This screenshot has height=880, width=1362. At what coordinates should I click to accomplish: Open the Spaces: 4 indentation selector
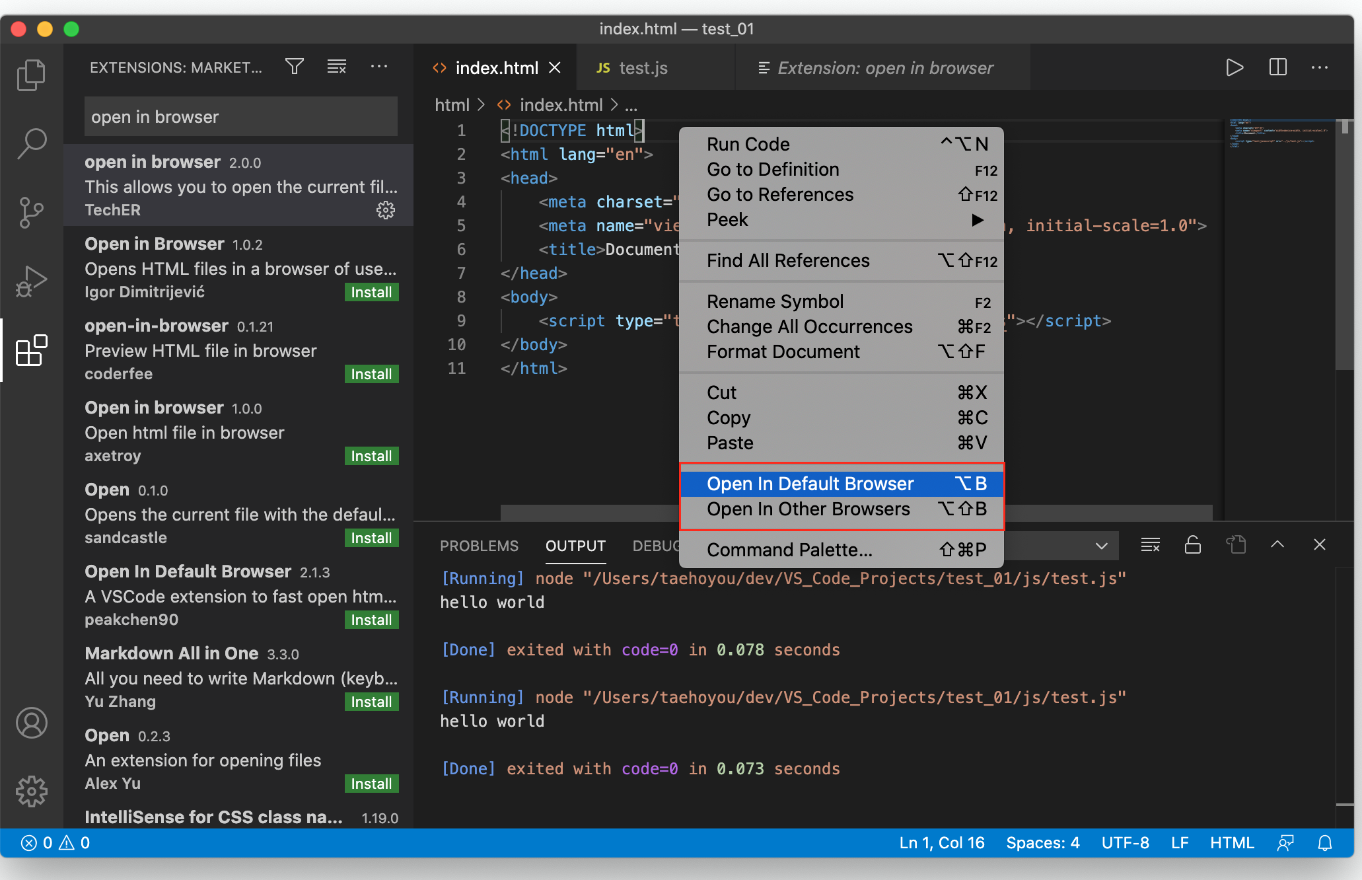1042,843
